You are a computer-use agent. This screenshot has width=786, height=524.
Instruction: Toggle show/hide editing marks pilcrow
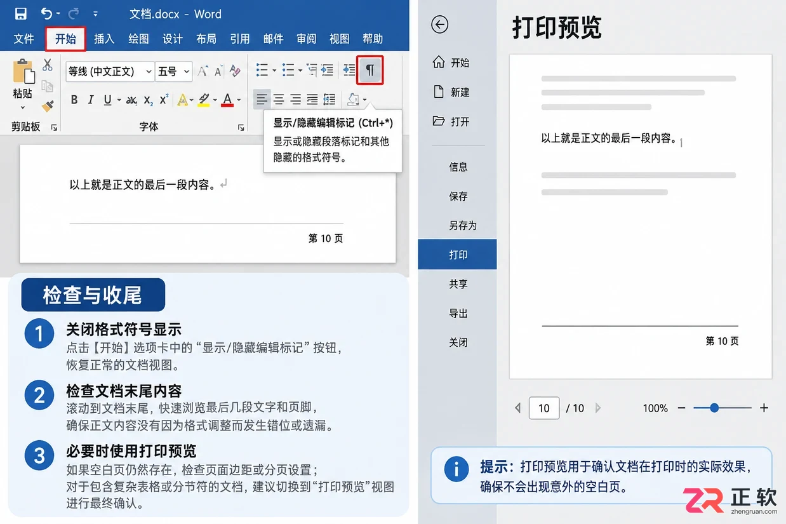370,71
